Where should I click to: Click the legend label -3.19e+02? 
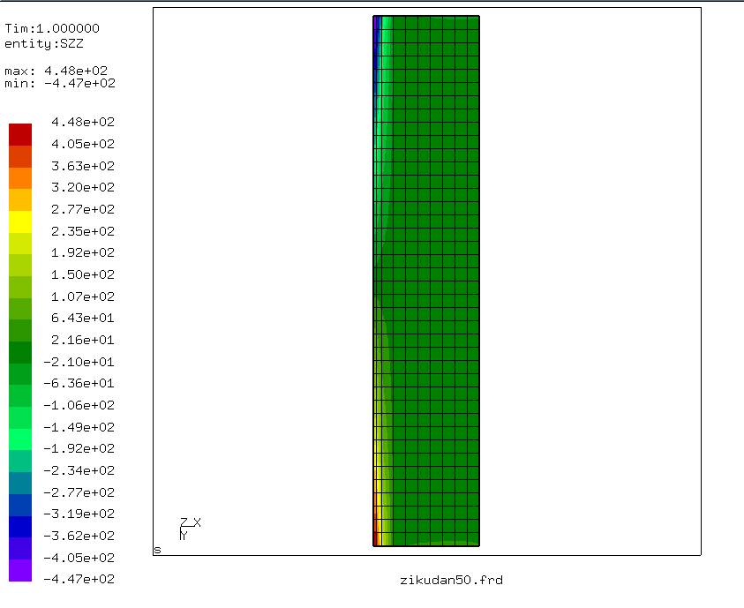click(x=79, y=514)
